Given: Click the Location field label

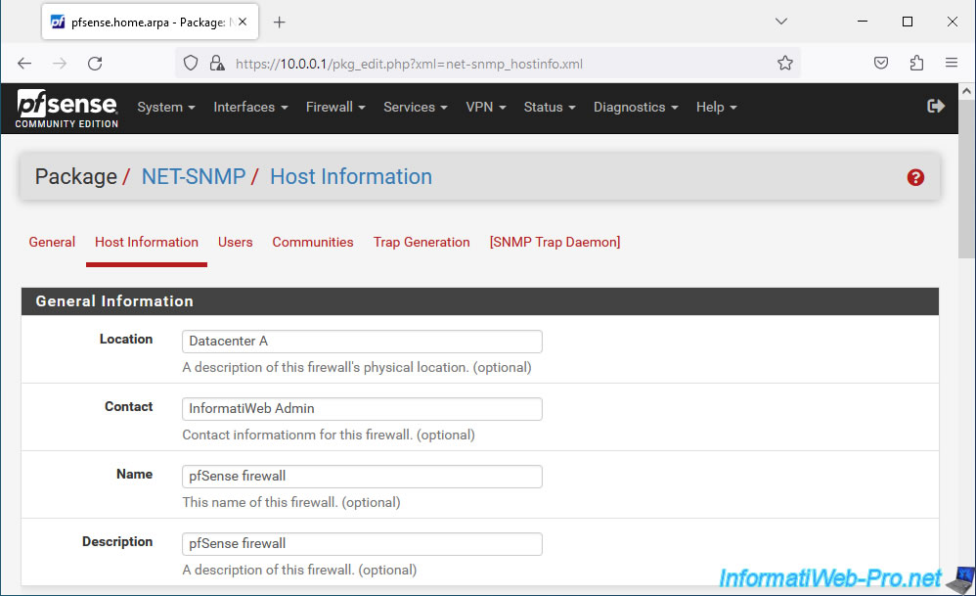Looking at the screenshot, I should 126,340.
